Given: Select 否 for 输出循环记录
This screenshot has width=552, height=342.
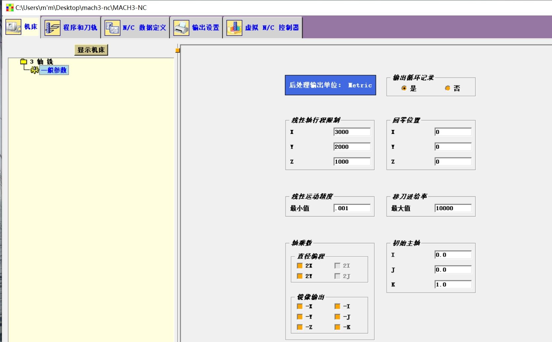Looking at the screenshot, I should pos(448,88).
